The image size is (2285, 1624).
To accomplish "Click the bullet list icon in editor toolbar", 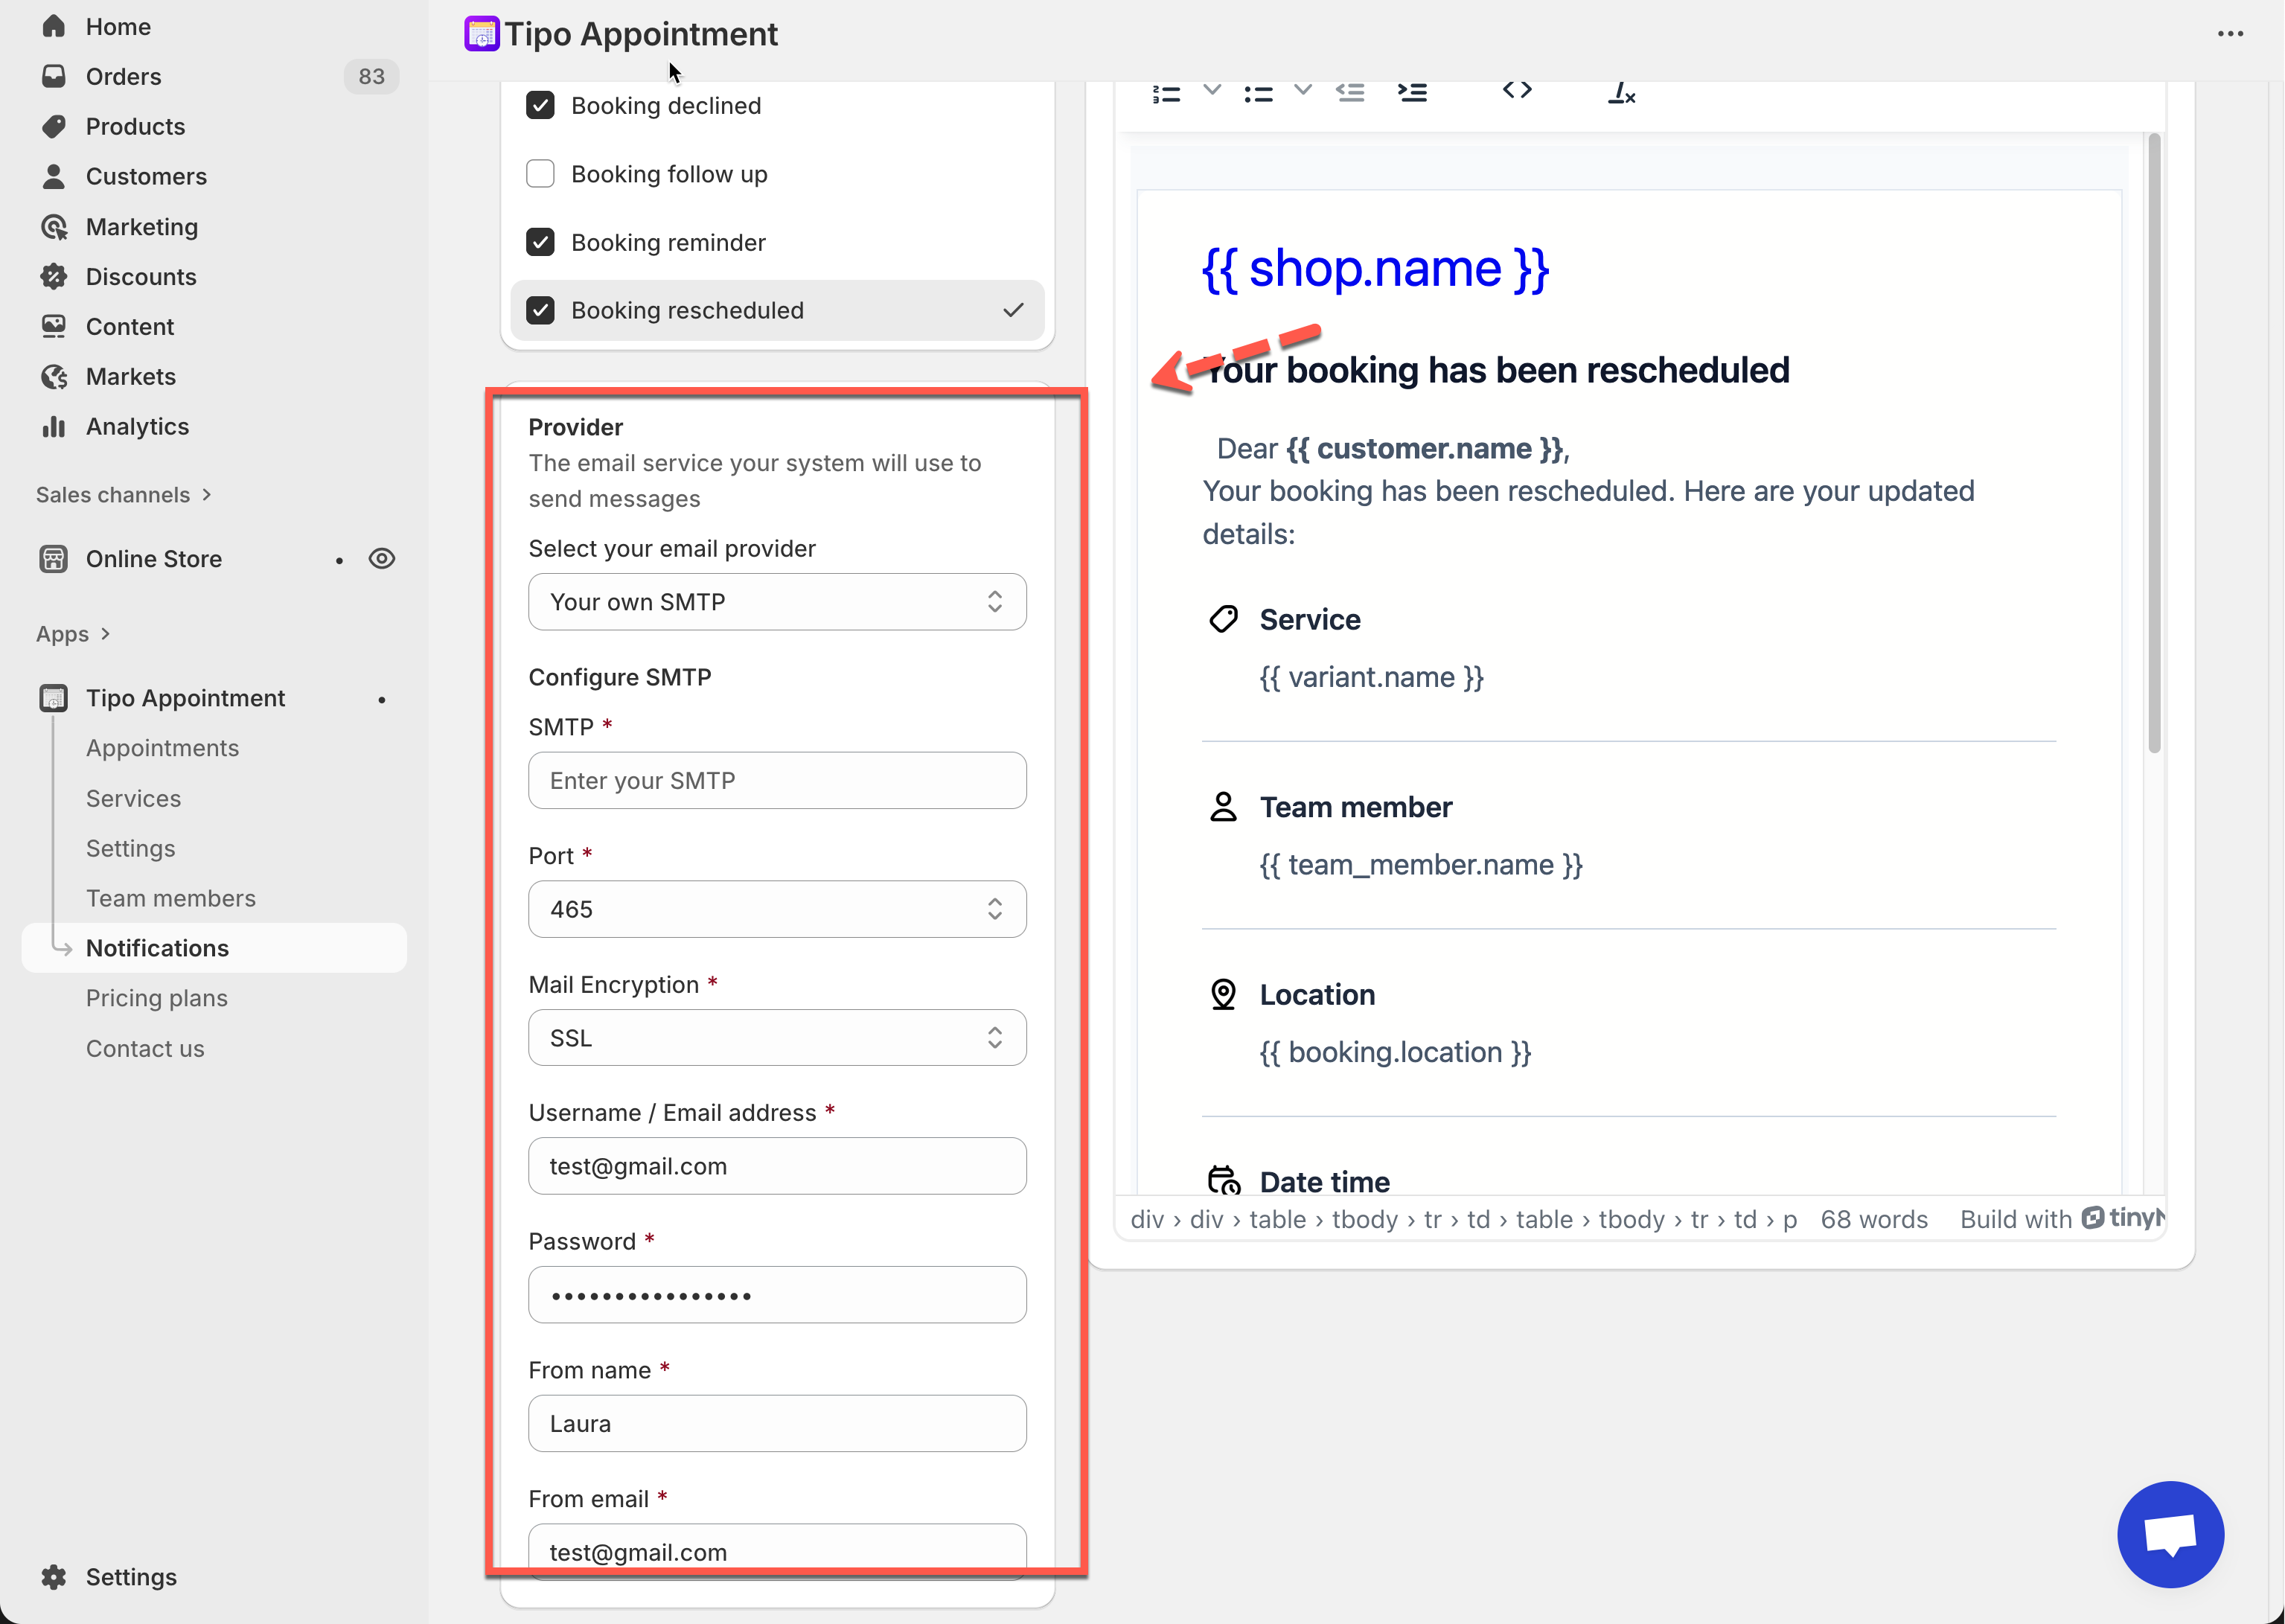I will [x=1258, y=93].
